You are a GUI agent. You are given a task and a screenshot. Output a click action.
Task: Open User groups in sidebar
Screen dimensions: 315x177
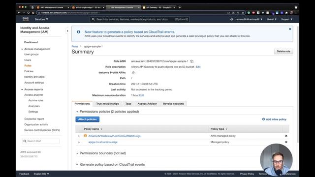31,55
